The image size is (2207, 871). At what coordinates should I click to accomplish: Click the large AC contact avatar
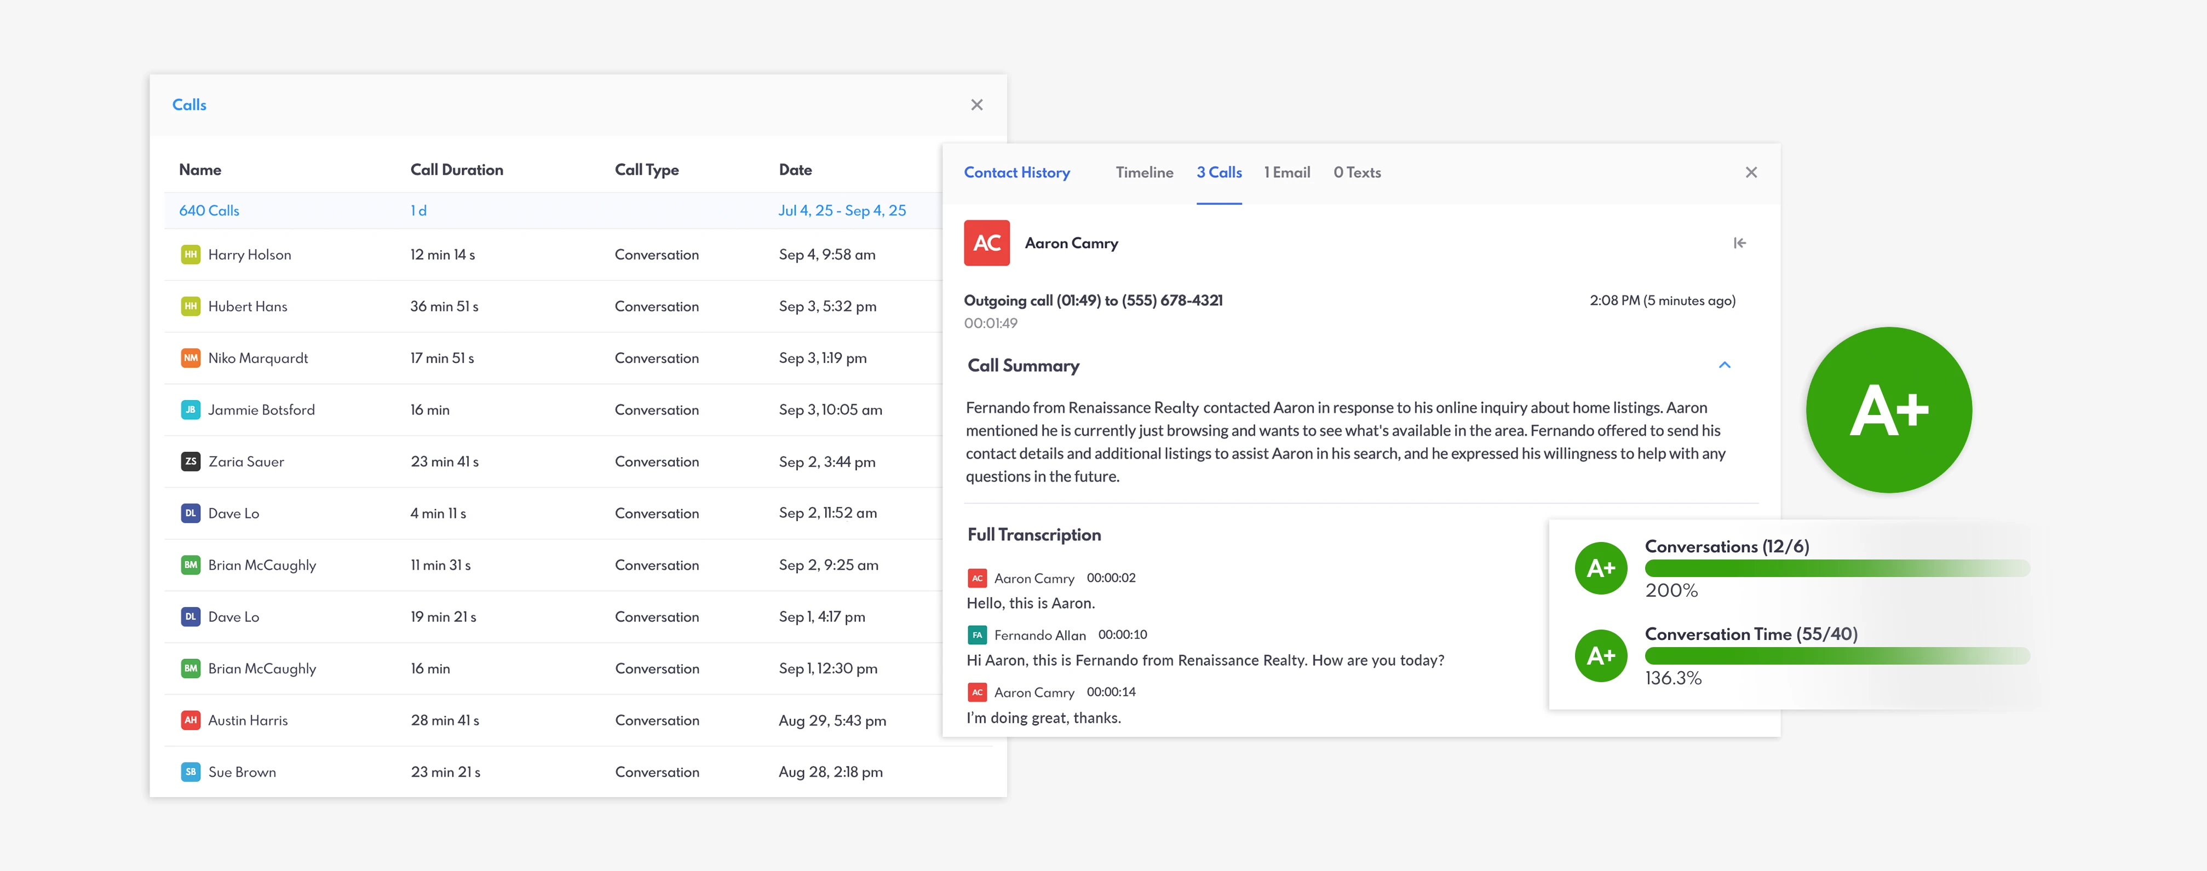(x=986, y=243)
